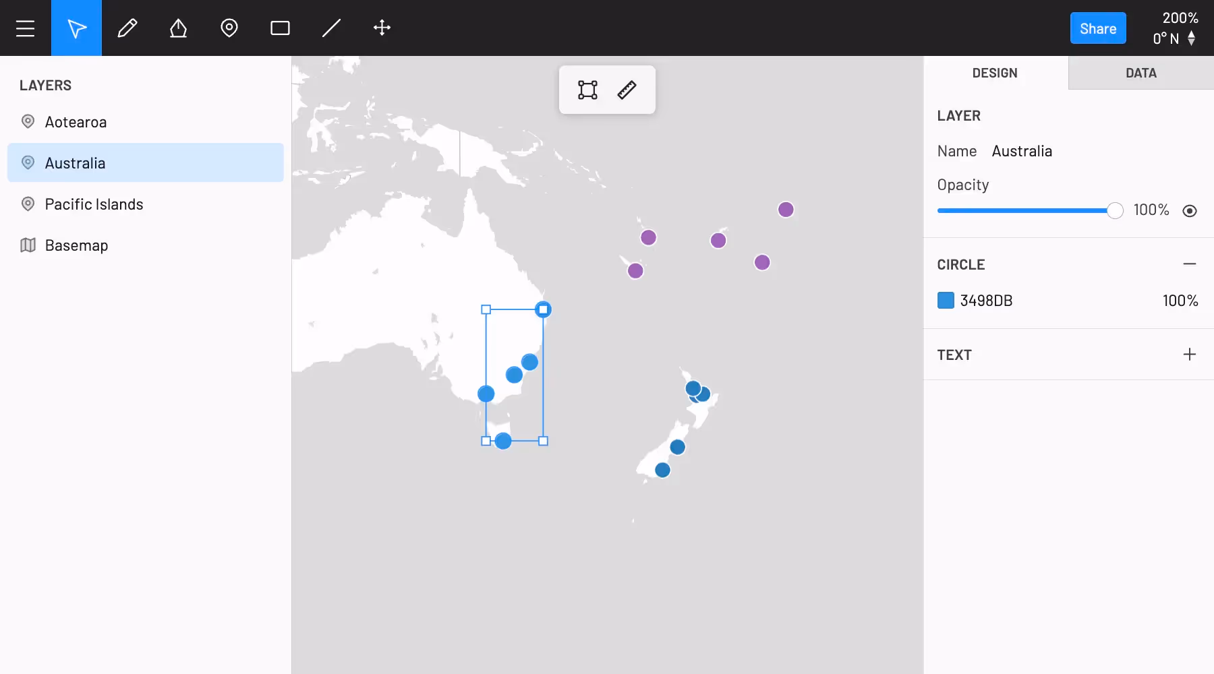Image resolution: width=1214 pixels, height=674 pixels.
Task: Select the pencil draw tool
Action: click(127, 28)
